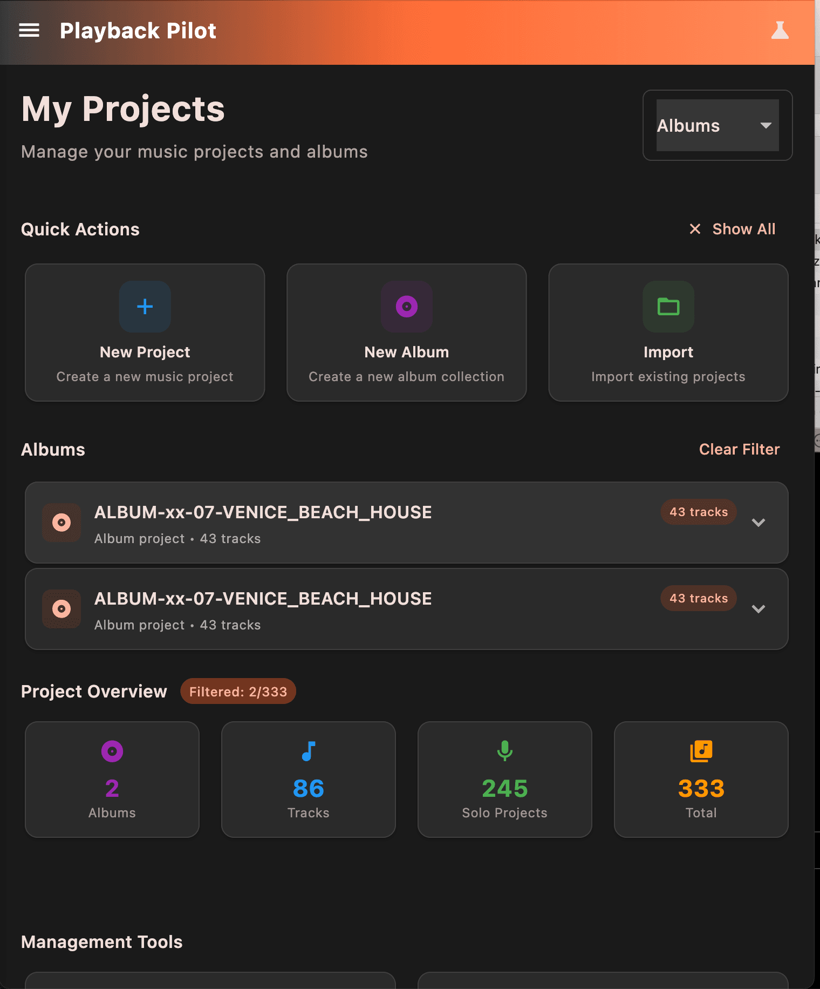Dismiss Quick Actions via the X toggle

695,229
